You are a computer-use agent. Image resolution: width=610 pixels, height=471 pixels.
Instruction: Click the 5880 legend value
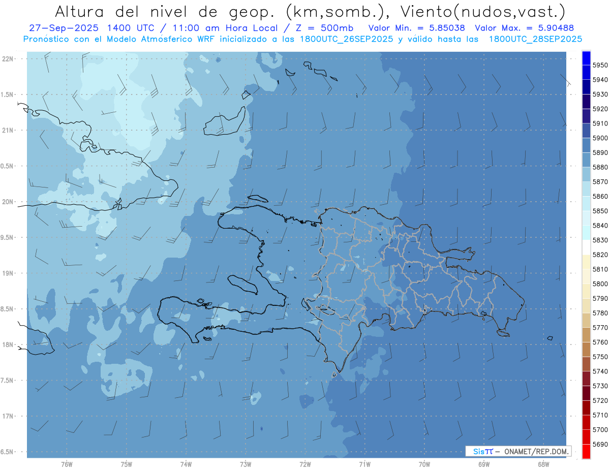click(x=600, y=167)
